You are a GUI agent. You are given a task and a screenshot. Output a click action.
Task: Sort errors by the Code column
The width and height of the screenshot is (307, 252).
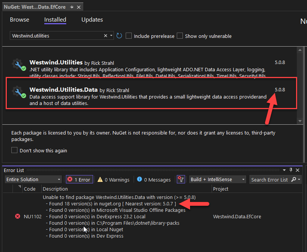click(30, 189)
